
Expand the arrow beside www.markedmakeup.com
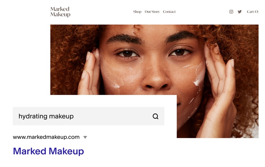click(85, 137)
